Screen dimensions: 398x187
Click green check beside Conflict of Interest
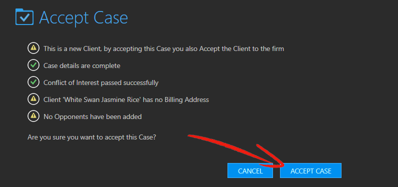[33, 82]
